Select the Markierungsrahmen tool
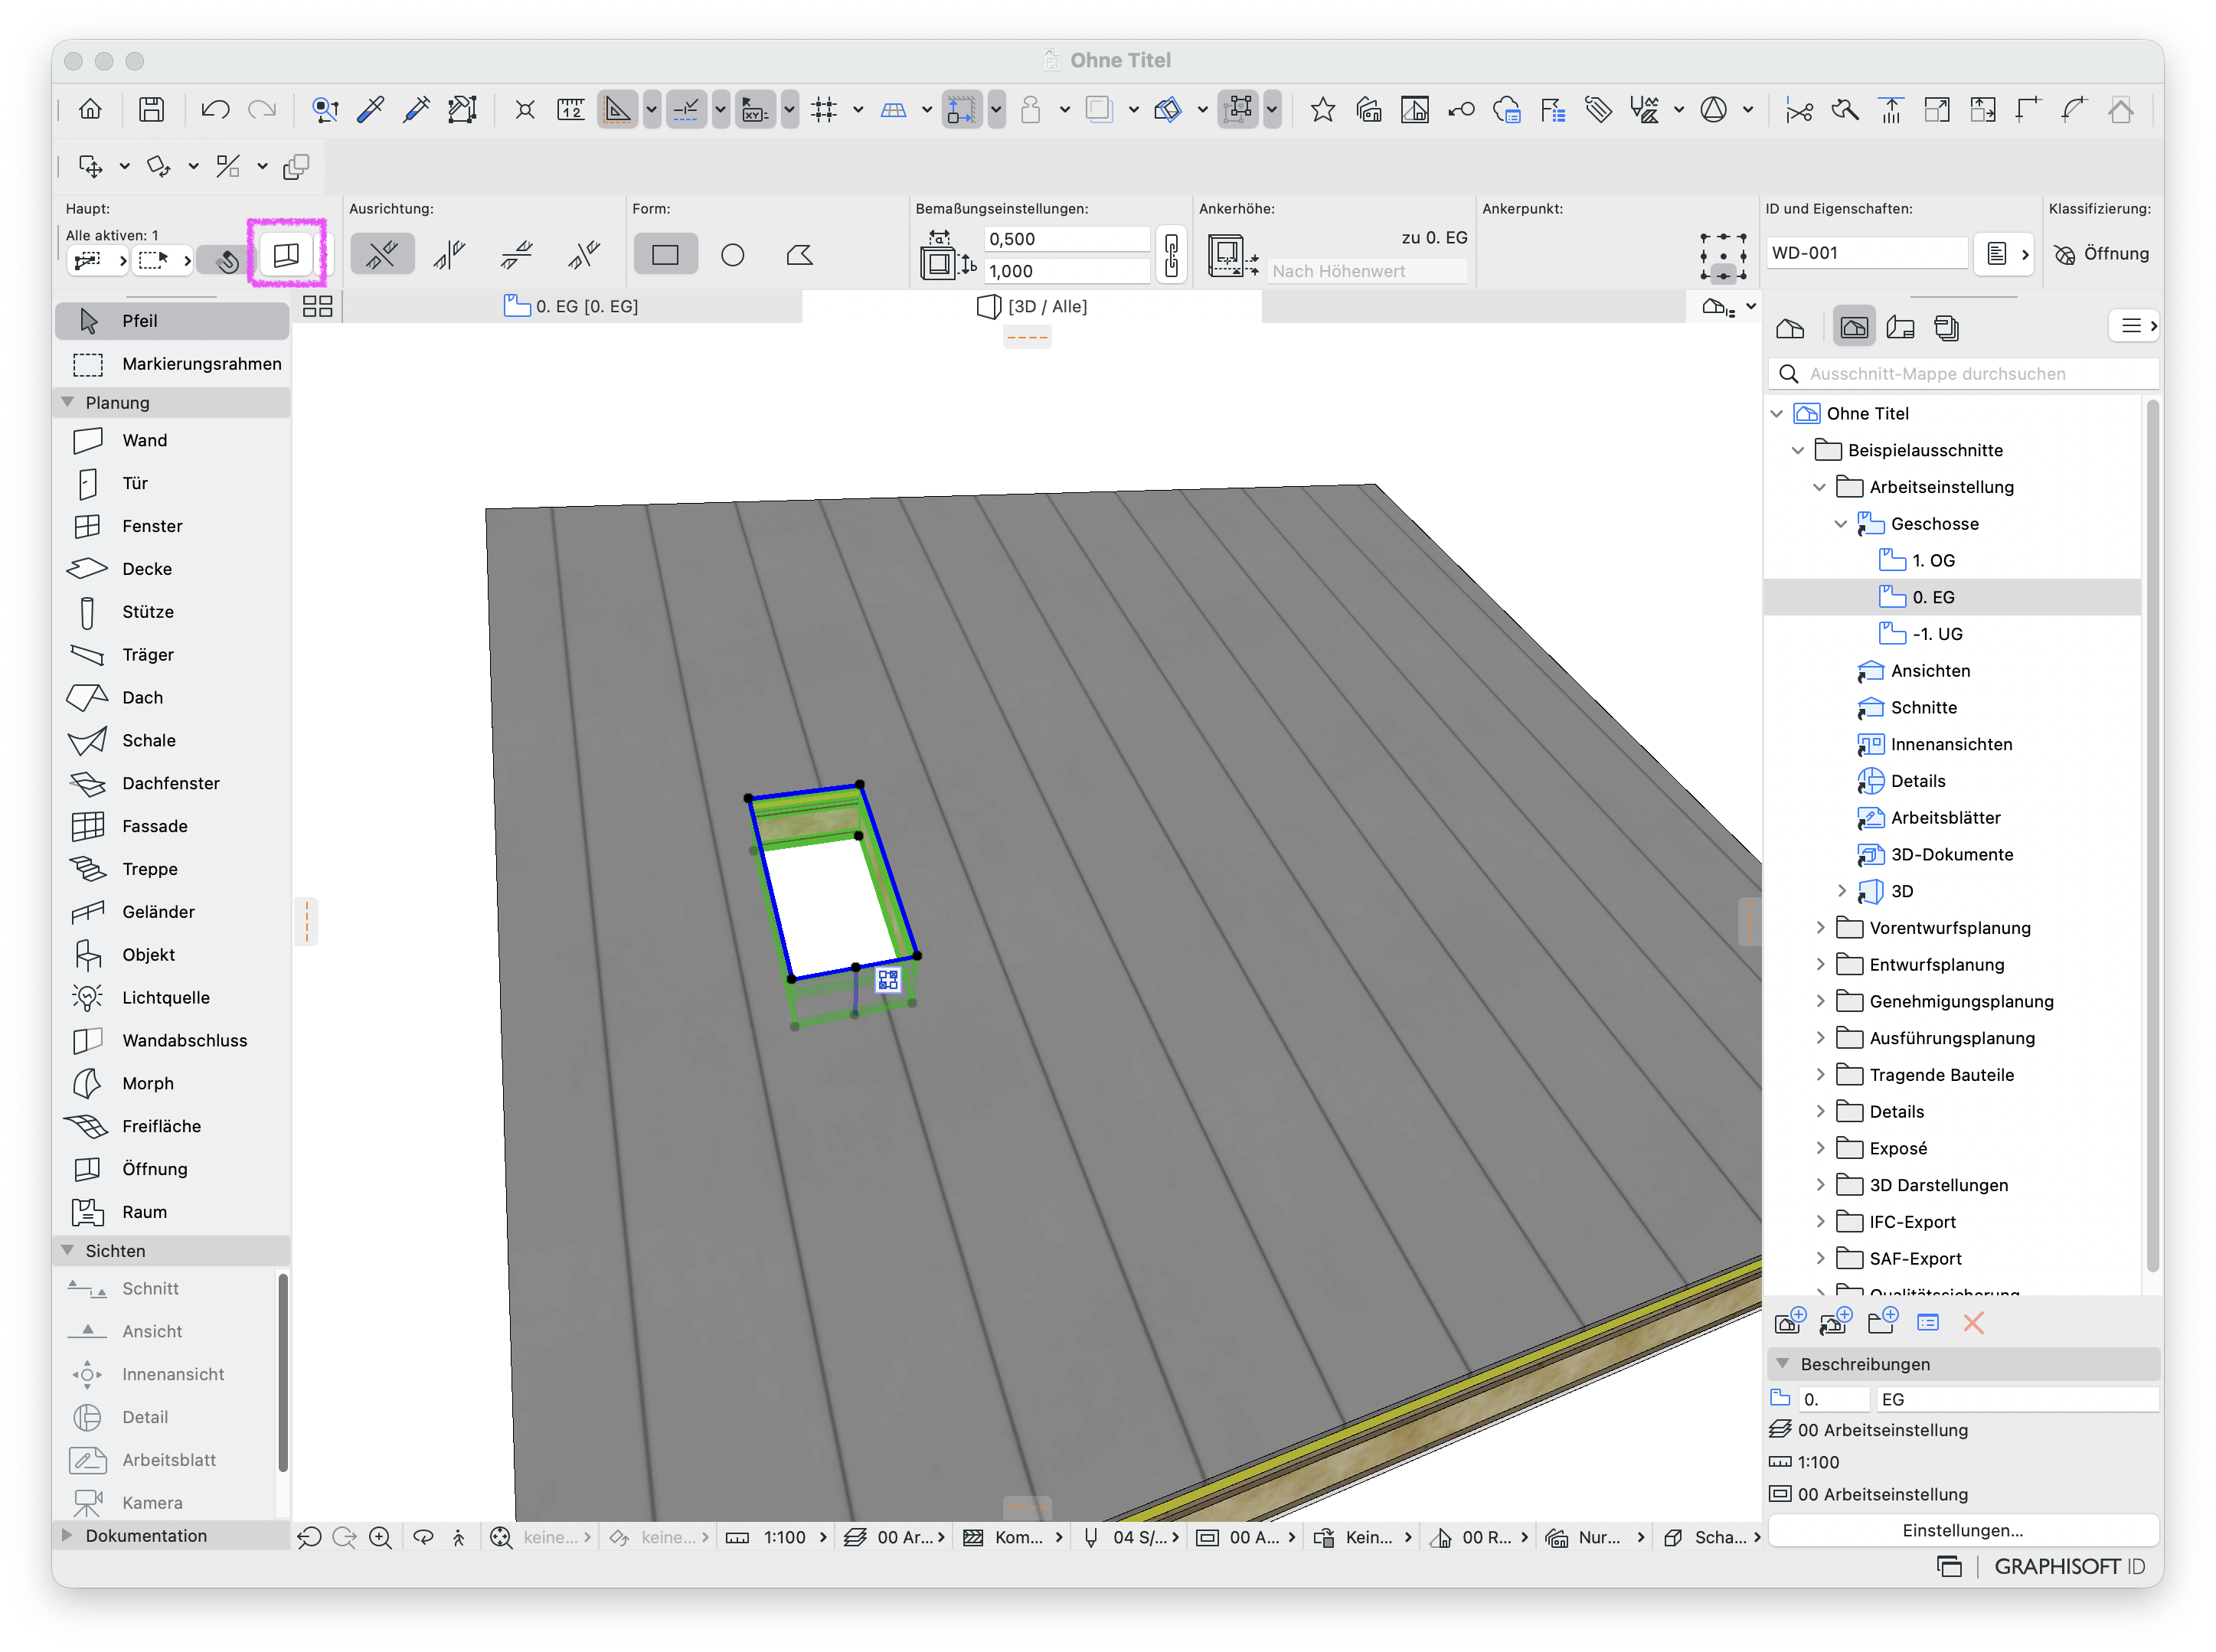Screen dimensions: 2216x1652 pyautogui.click(x=171, y=364)
